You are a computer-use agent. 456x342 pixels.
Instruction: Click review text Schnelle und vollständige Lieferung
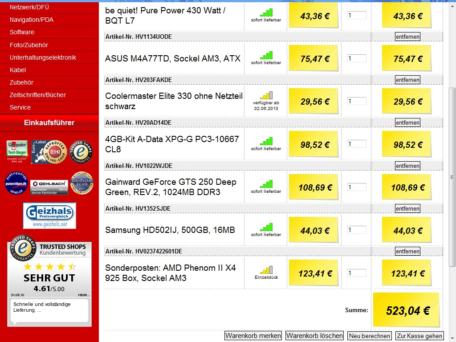42,307
